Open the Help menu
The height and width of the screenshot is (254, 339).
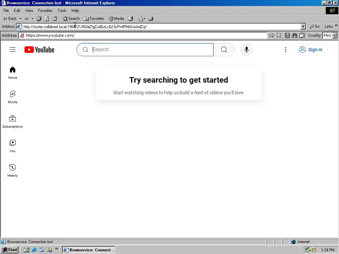75,10
